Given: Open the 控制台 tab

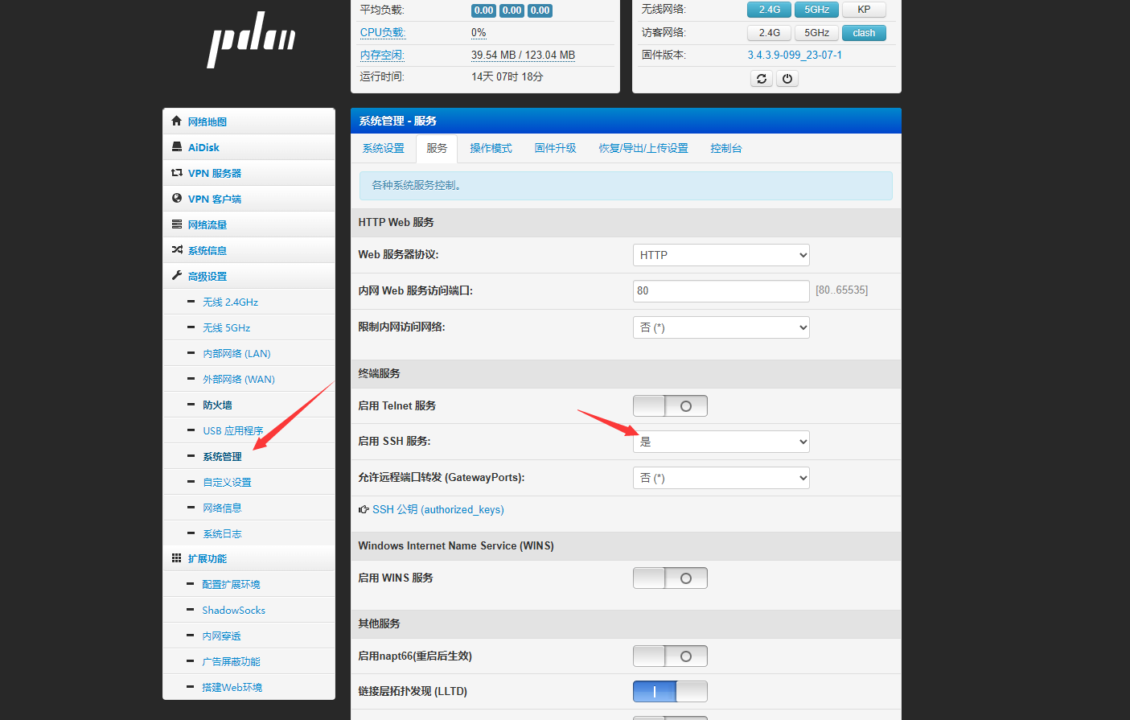Looking at the screenshot, I should pyautogui.click(x=725, y=149).
